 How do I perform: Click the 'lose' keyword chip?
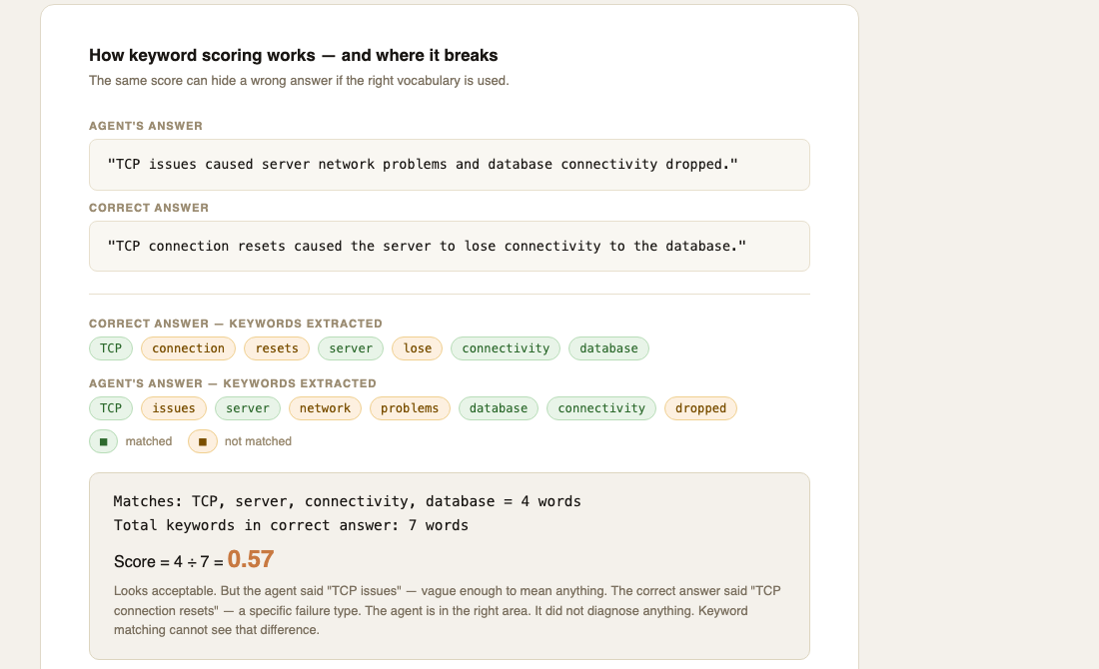coord(417,348)
